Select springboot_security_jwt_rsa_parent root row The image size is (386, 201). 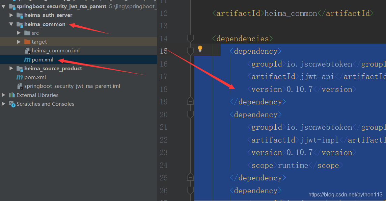pyautogui.click(x=78, y=6)
